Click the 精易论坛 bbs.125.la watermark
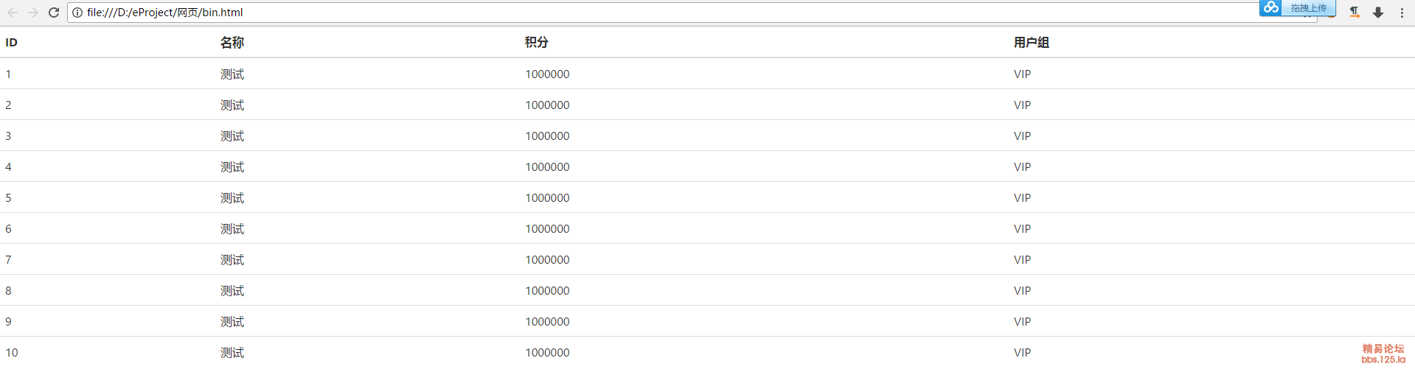This screenshot has width=1415, height=372. click(x=1383, y=354)
